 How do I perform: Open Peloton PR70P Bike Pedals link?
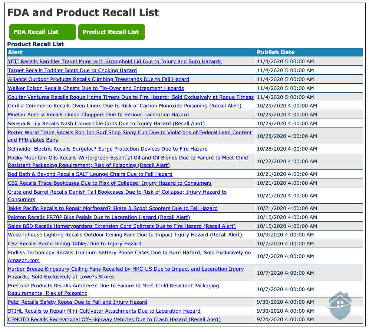click(99, 217)
